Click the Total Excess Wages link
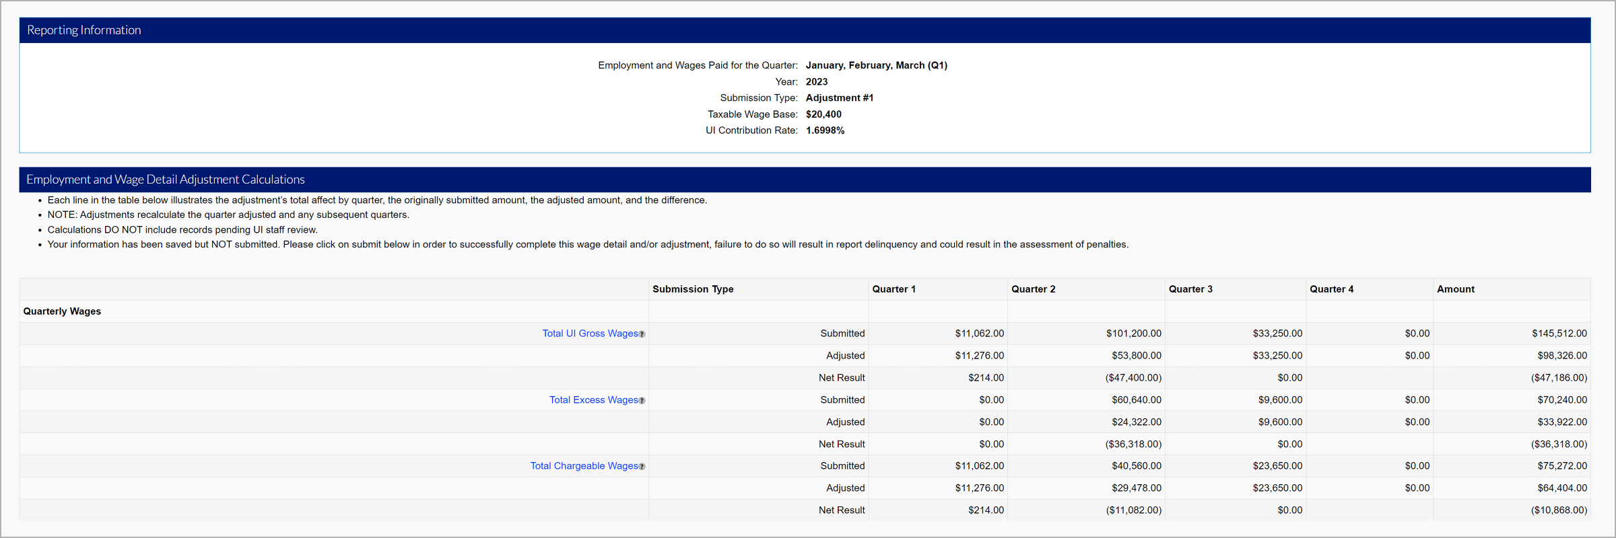The width and height of the screenshot is (1616, 538). pos(593,400)
